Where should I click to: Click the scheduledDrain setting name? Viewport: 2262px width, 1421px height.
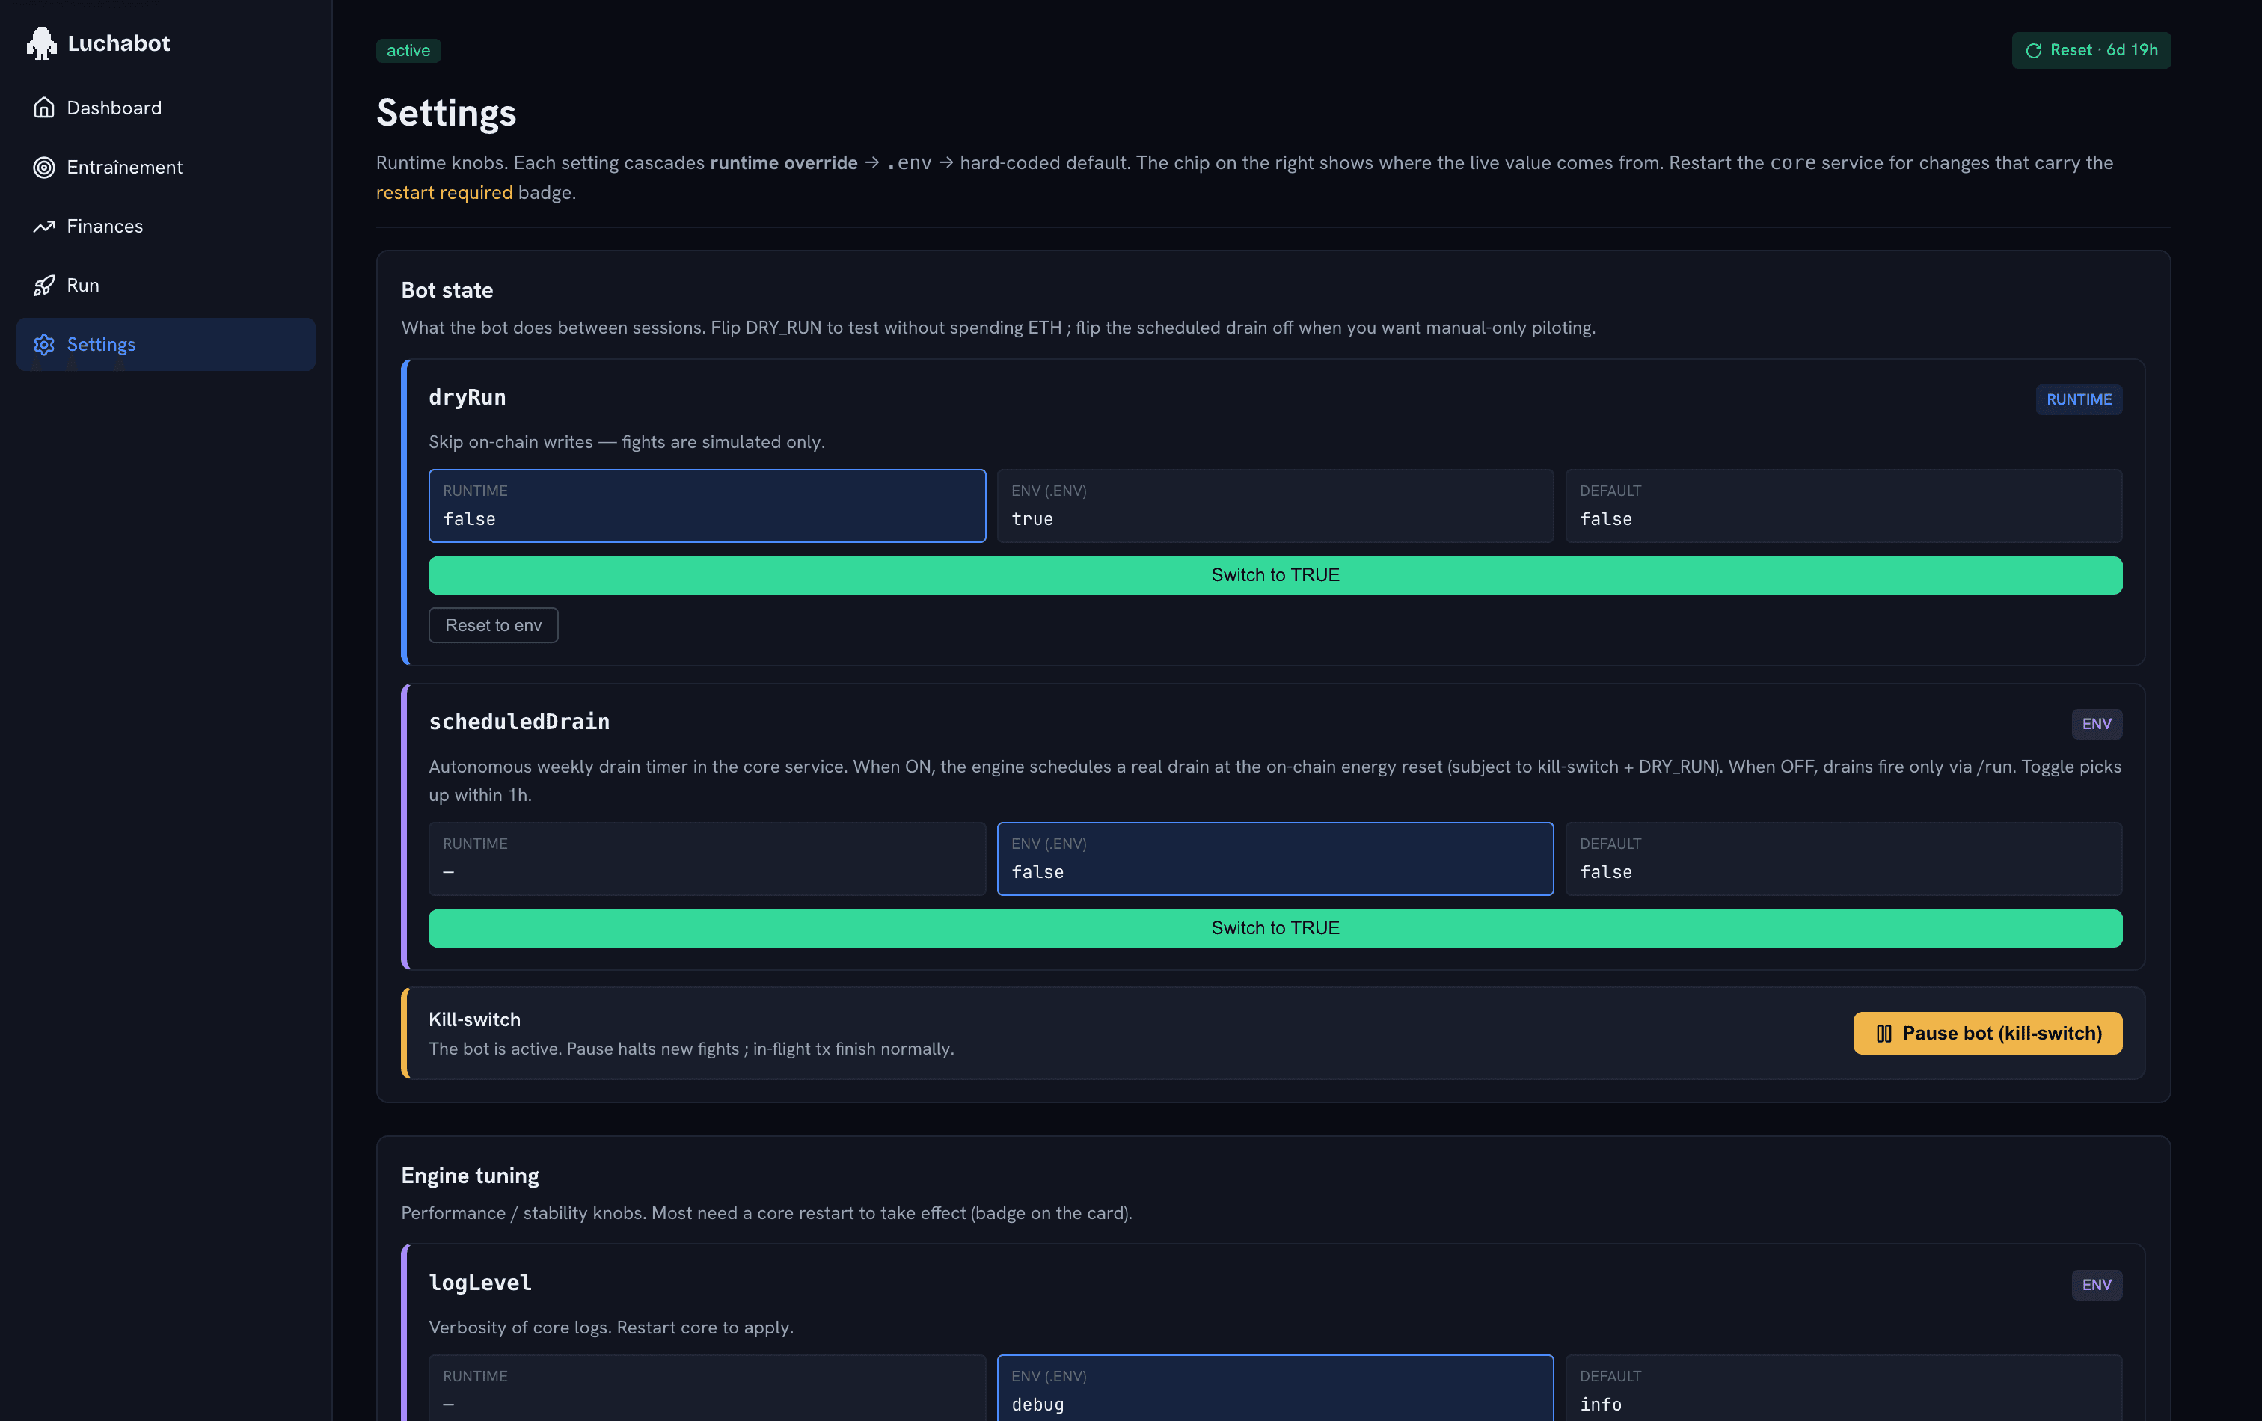518,722
